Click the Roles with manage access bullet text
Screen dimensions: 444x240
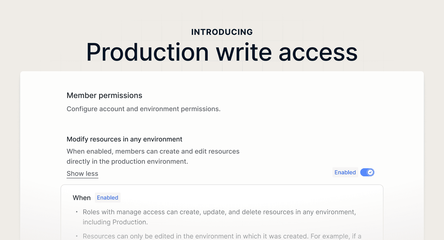(x=219, y=212)
